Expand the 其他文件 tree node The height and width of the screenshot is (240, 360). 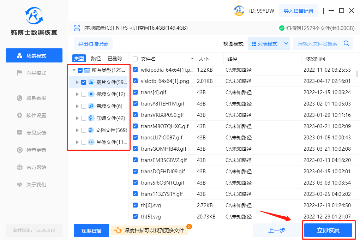[x=77, y=142]
